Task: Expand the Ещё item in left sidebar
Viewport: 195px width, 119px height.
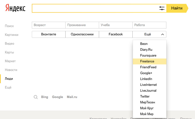Action: click(8, 88)
